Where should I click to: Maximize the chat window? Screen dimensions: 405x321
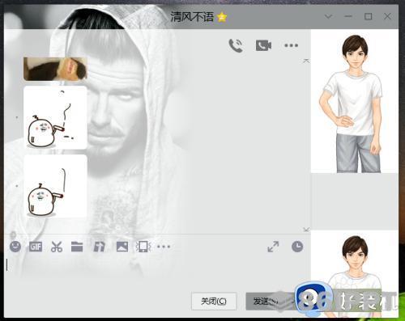point(369,17)
